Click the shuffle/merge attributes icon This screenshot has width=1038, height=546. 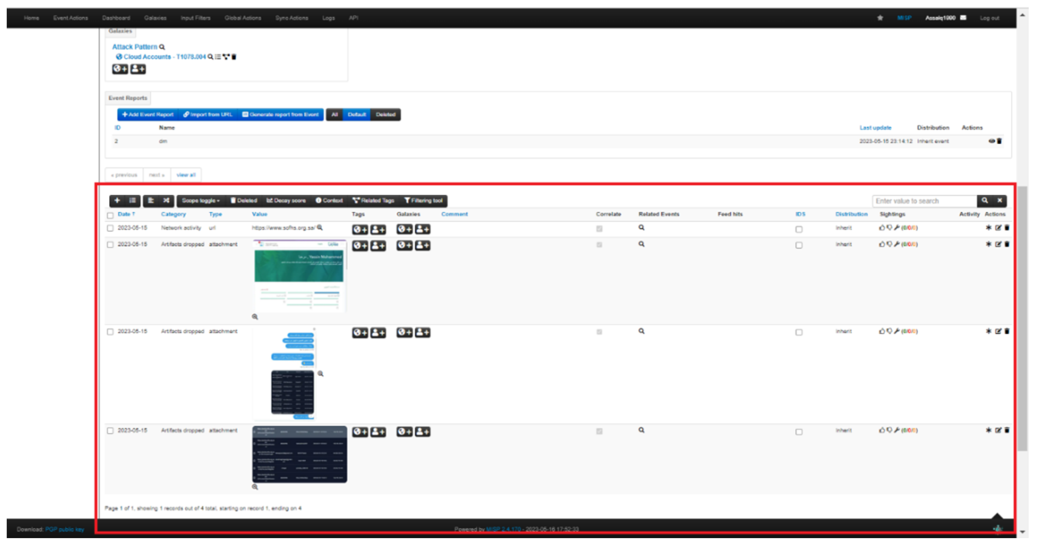[166, 201]
